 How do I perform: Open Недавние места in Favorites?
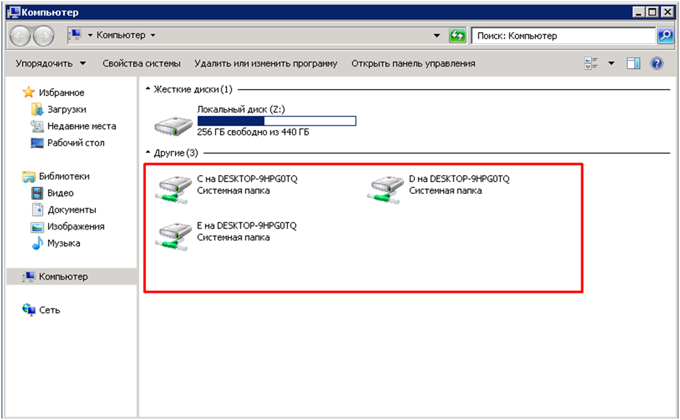pyautogui.click(x=81, y=126)
